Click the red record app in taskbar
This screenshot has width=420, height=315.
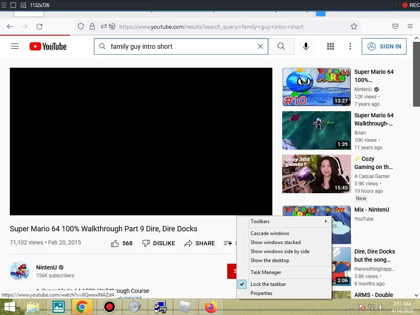(109, 307)
